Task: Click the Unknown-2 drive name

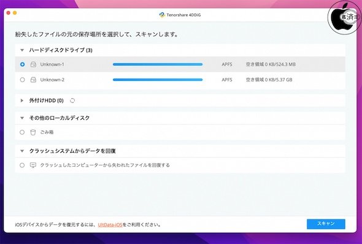Action: pyautogui.click(x=52, y=80)
